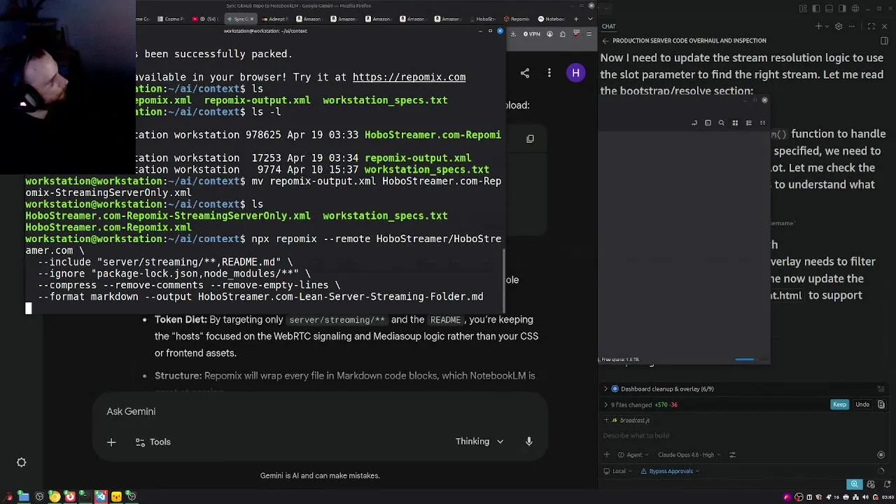Switch to the HoboStreamer browser tab
This screenshot has width=896, height=504.
[x=482, y=19]
